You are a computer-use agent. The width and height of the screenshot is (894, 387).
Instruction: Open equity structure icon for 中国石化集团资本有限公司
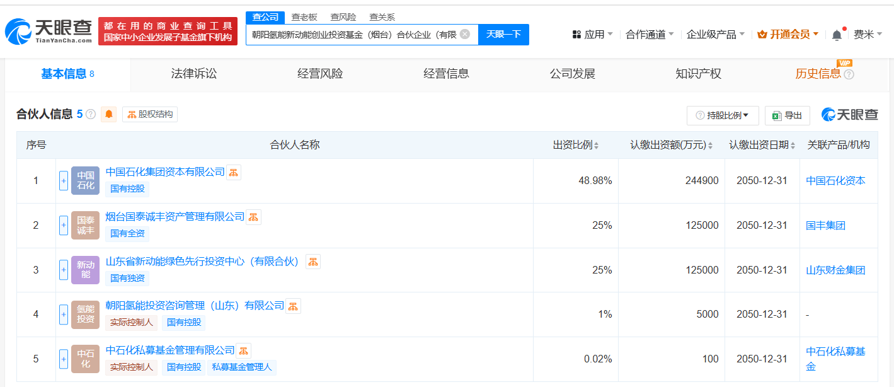click(234, 172)
